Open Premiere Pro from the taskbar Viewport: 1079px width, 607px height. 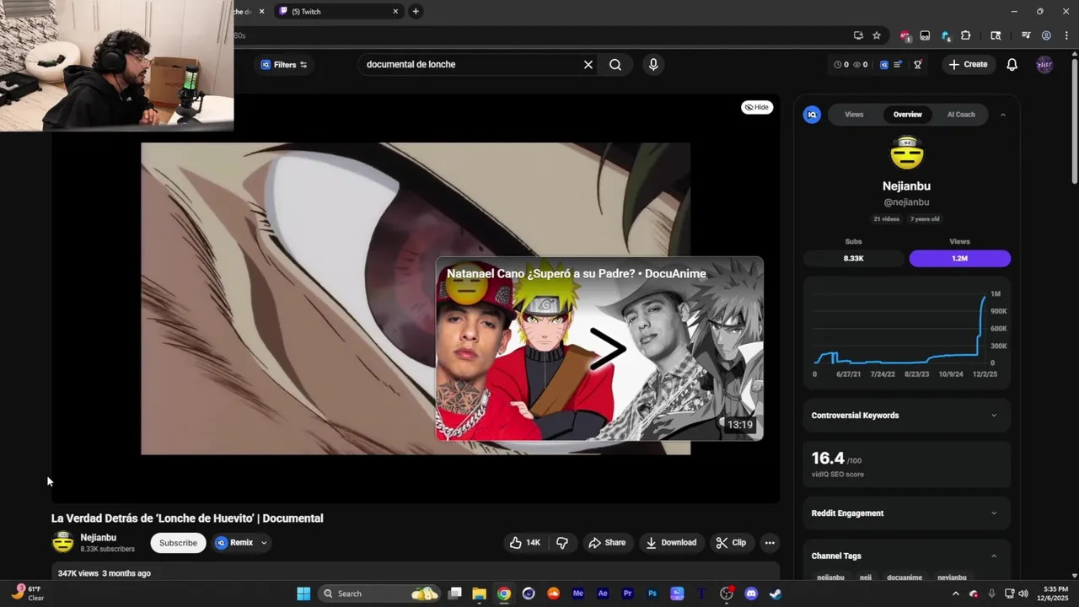627,594
